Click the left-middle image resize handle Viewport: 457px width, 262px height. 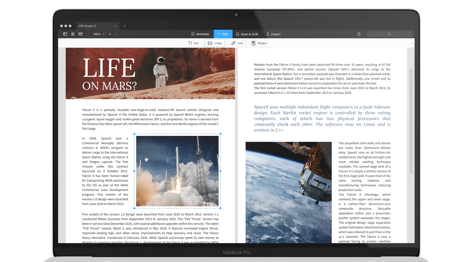pos(134,171)
